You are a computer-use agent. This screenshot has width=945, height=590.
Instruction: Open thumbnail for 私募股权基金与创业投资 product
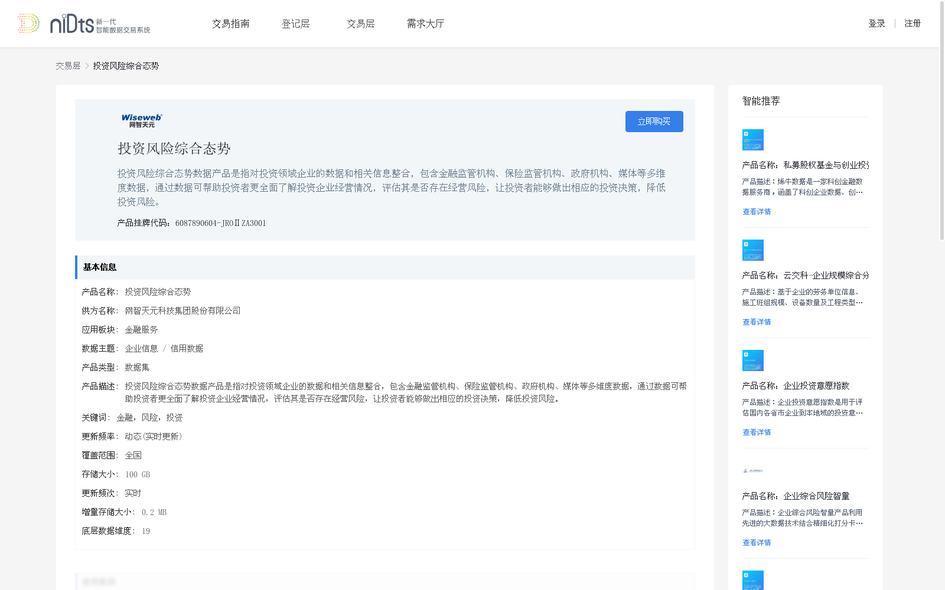(x=753, y=140)
